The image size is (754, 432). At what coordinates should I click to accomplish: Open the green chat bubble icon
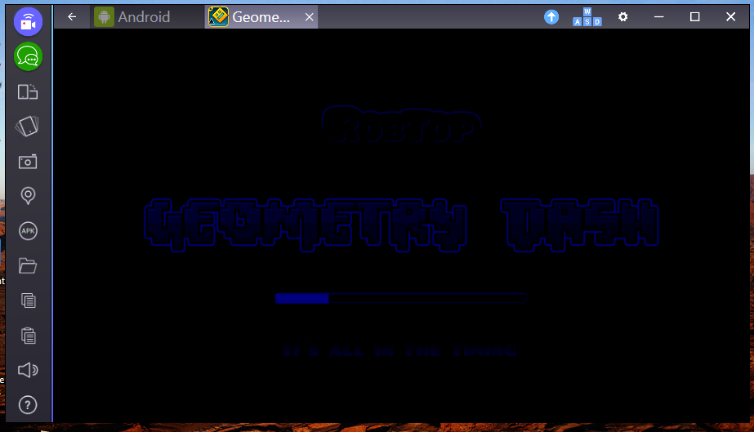(28, 56)
